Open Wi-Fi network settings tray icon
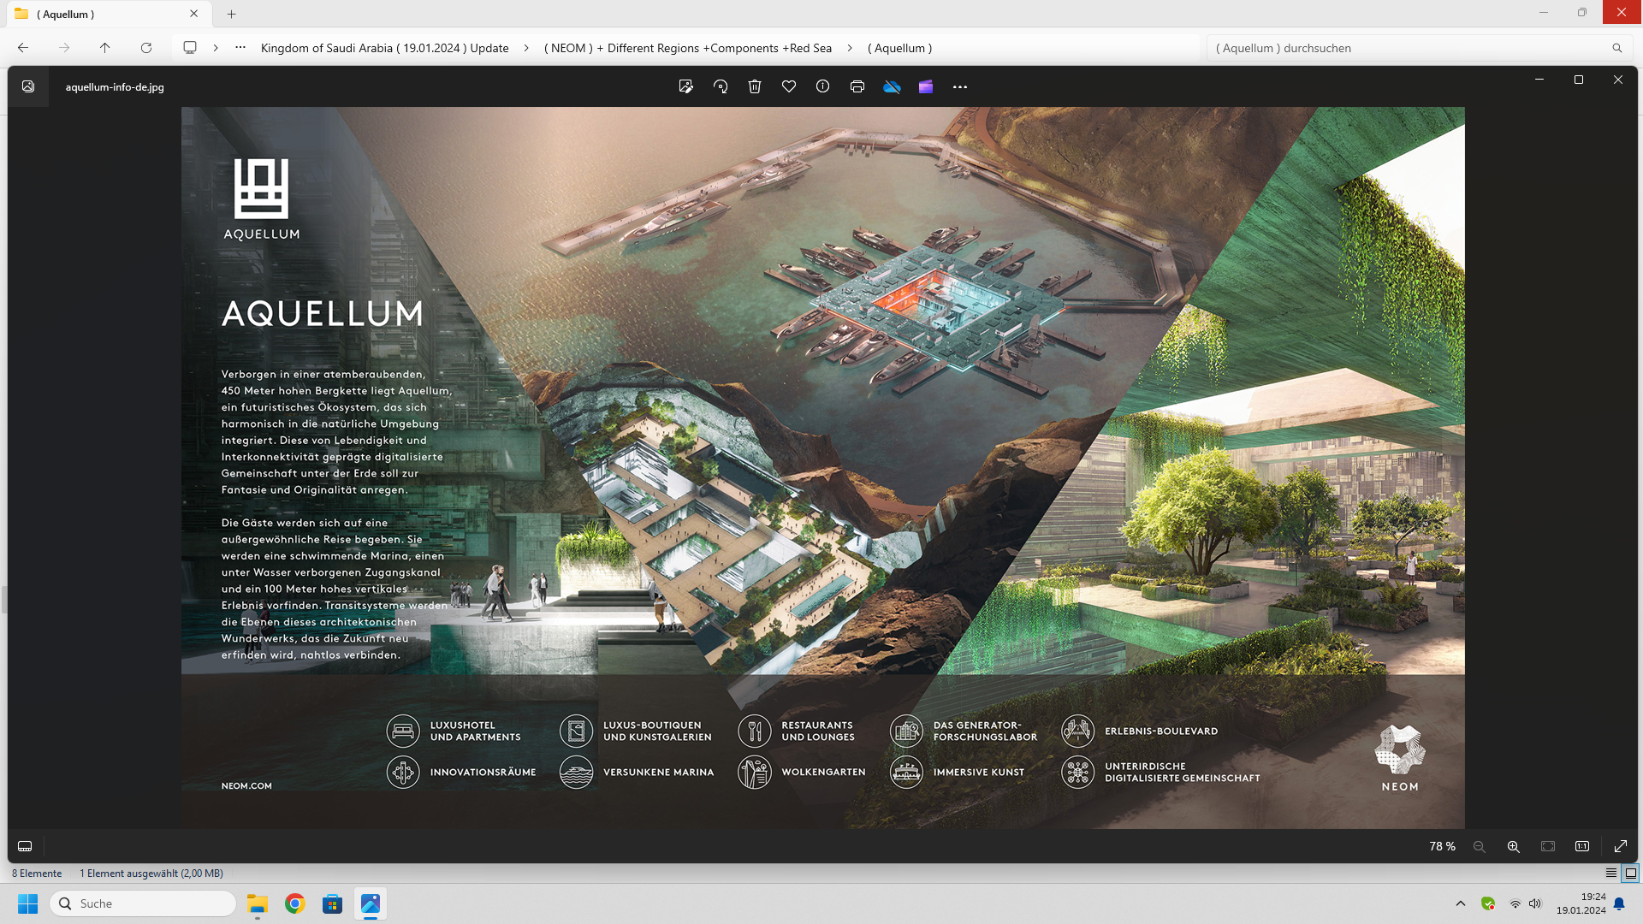Screen dimensions: 1643x924 (x=1515, y=903)
